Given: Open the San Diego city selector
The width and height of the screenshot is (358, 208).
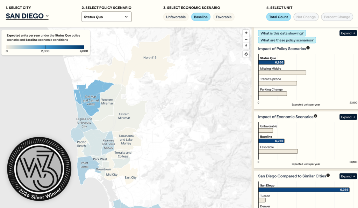Looking at the screenshot, I should (27, 16).
